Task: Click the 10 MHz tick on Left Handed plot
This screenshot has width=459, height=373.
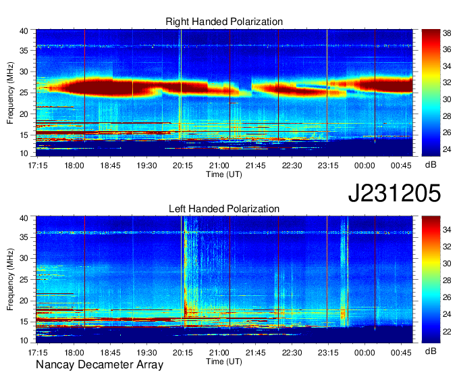Action: click(24, 341)
